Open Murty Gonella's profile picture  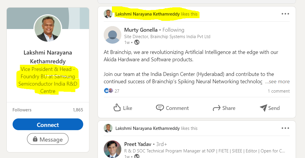click(113, 35)
